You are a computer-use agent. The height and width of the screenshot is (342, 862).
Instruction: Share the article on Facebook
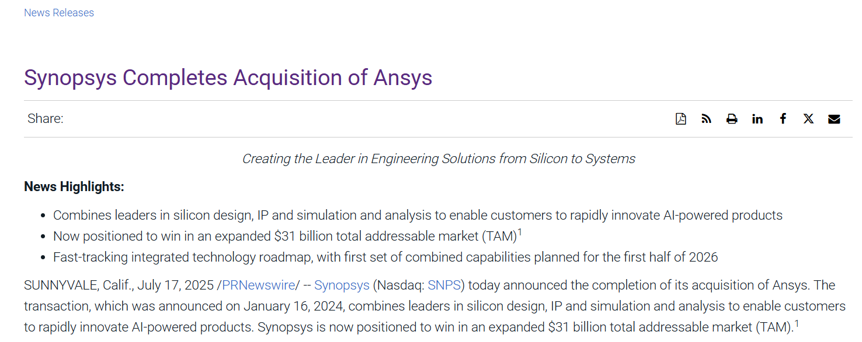(x=783, y=119)
